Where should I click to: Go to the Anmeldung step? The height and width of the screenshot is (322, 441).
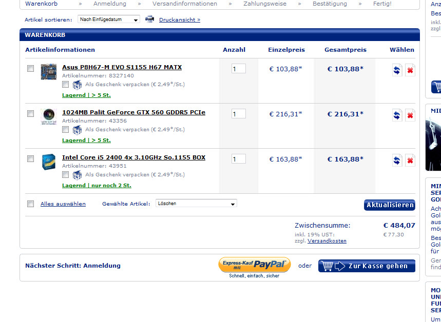[x=110, y=4]
